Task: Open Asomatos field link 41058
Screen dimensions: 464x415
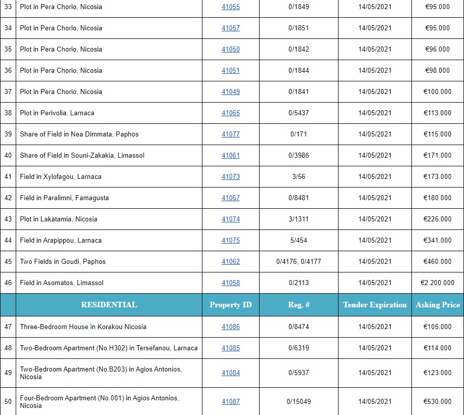Action: [231, 283]
